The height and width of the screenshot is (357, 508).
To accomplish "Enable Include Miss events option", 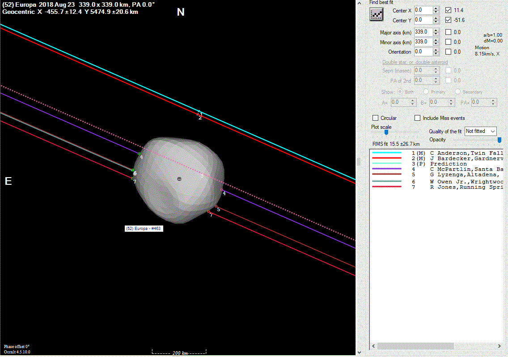I will (418, 118).
